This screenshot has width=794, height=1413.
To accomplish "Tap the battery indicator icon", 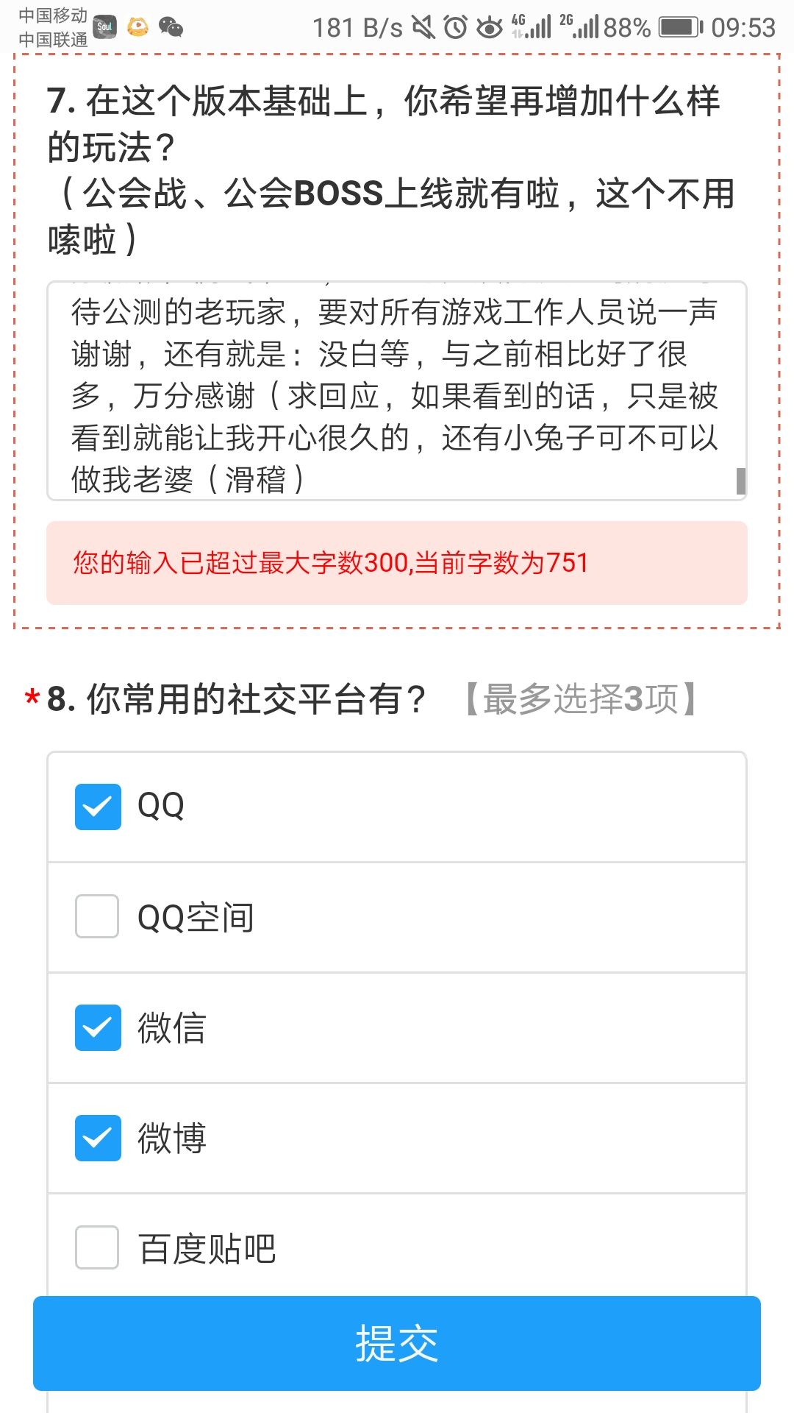I will tap(681, 28).
